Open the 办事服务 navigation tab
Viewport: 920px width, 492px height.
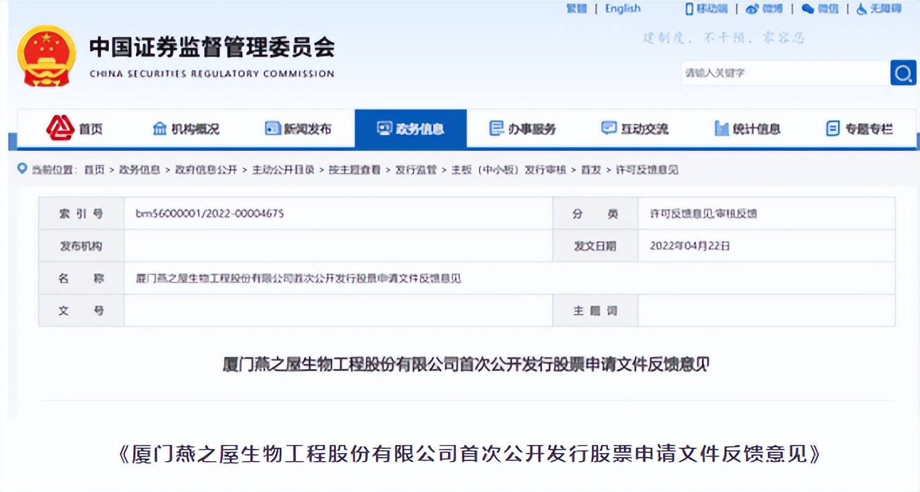pyautogui.click(x=523, y=128)
